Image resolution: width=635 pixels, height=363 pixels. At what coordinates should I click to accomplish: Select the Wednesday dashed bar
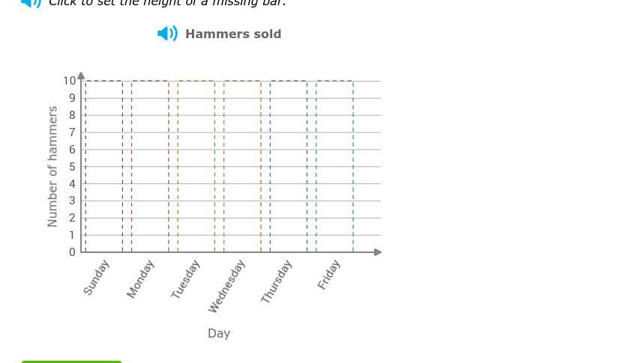tap(242, 166)
